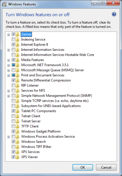
Task: Expand the Games tree node
Action: point(9,35)
